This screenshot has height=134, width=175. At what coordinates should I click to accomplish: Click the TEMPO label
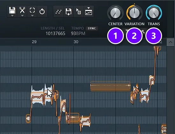pyautogui.click(x=78, y=28)
